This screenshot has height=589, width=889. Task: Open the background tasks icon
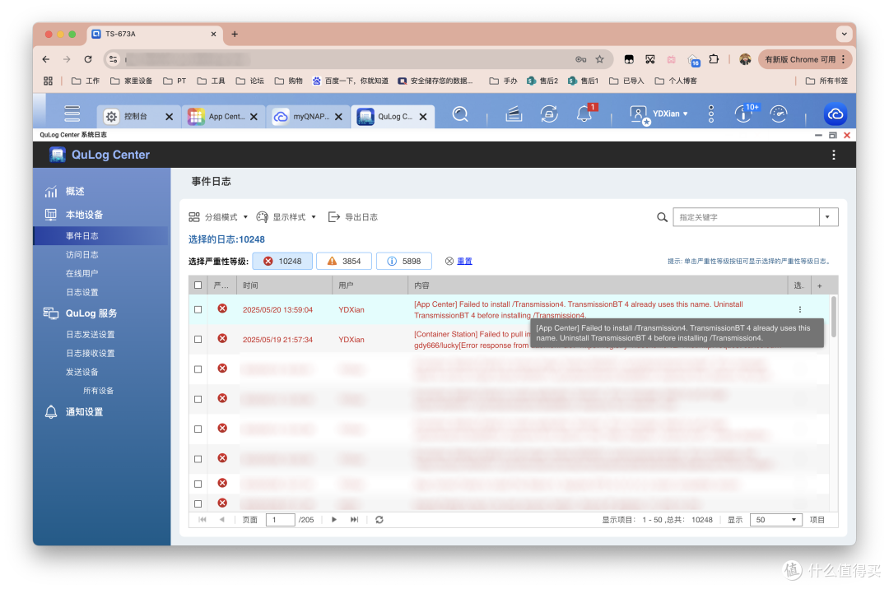(x=514, y=114)
